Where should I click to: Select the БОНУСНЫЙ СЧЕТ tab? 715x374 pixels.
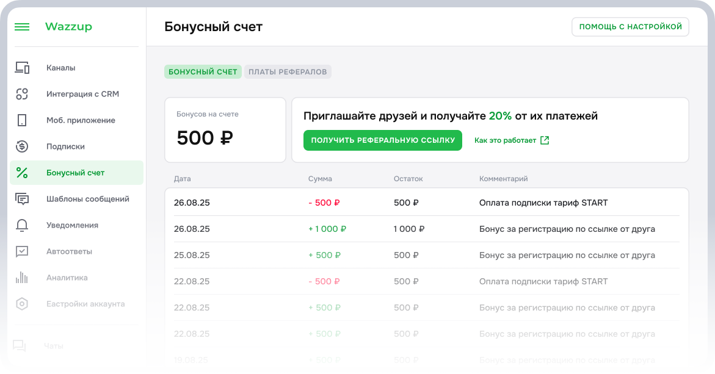pos(203,71)
